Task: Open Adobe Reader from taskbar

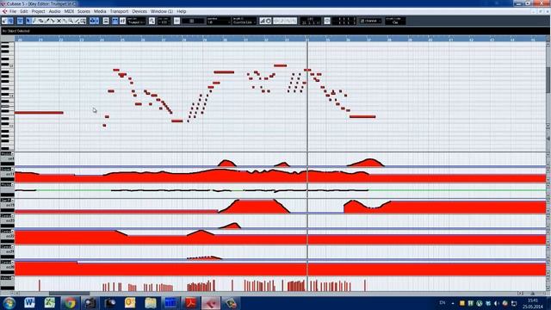Action: click(x=191, y=303)
